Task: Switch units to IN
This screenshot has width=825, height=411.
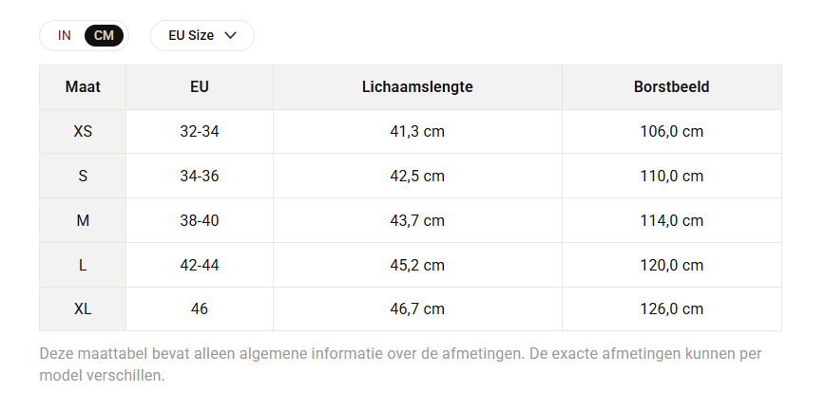Action: [65, 35]
